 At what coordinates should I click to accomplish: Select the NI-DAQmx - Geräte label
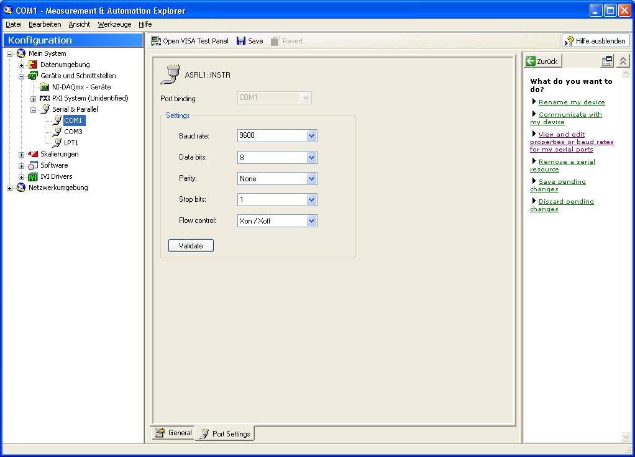(81, 87)
